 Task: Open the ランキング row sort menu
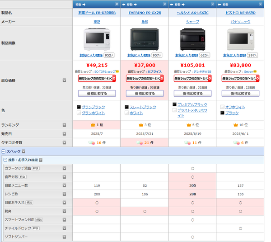pyautogui.click(x=64, y=125)
